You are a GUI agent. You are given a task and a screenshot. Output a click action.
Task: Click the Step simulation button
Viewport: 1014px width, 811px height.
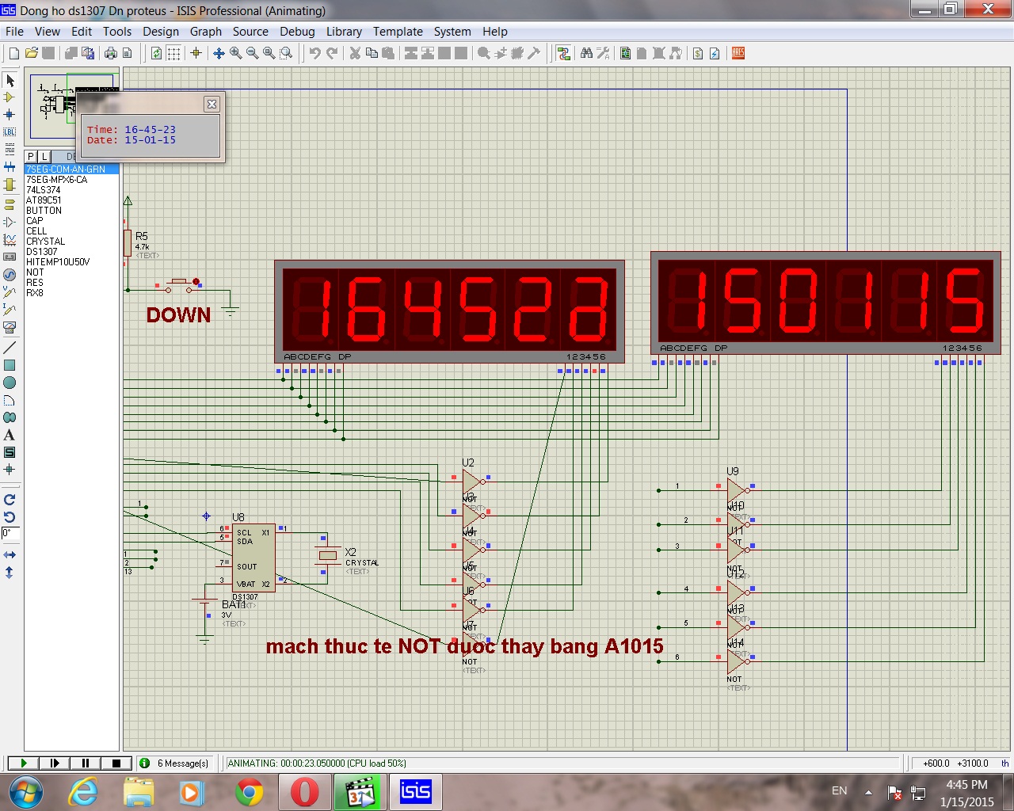click(x=54, y=763)
